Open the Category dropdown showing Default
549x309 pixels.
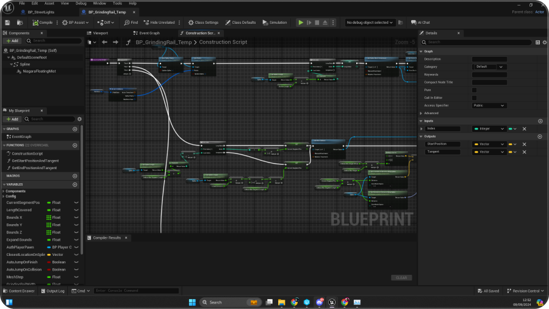click(x=489, y=67)
